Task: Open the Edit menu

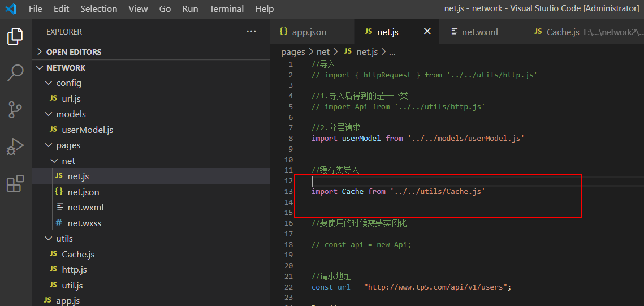Action: [61, 8]
